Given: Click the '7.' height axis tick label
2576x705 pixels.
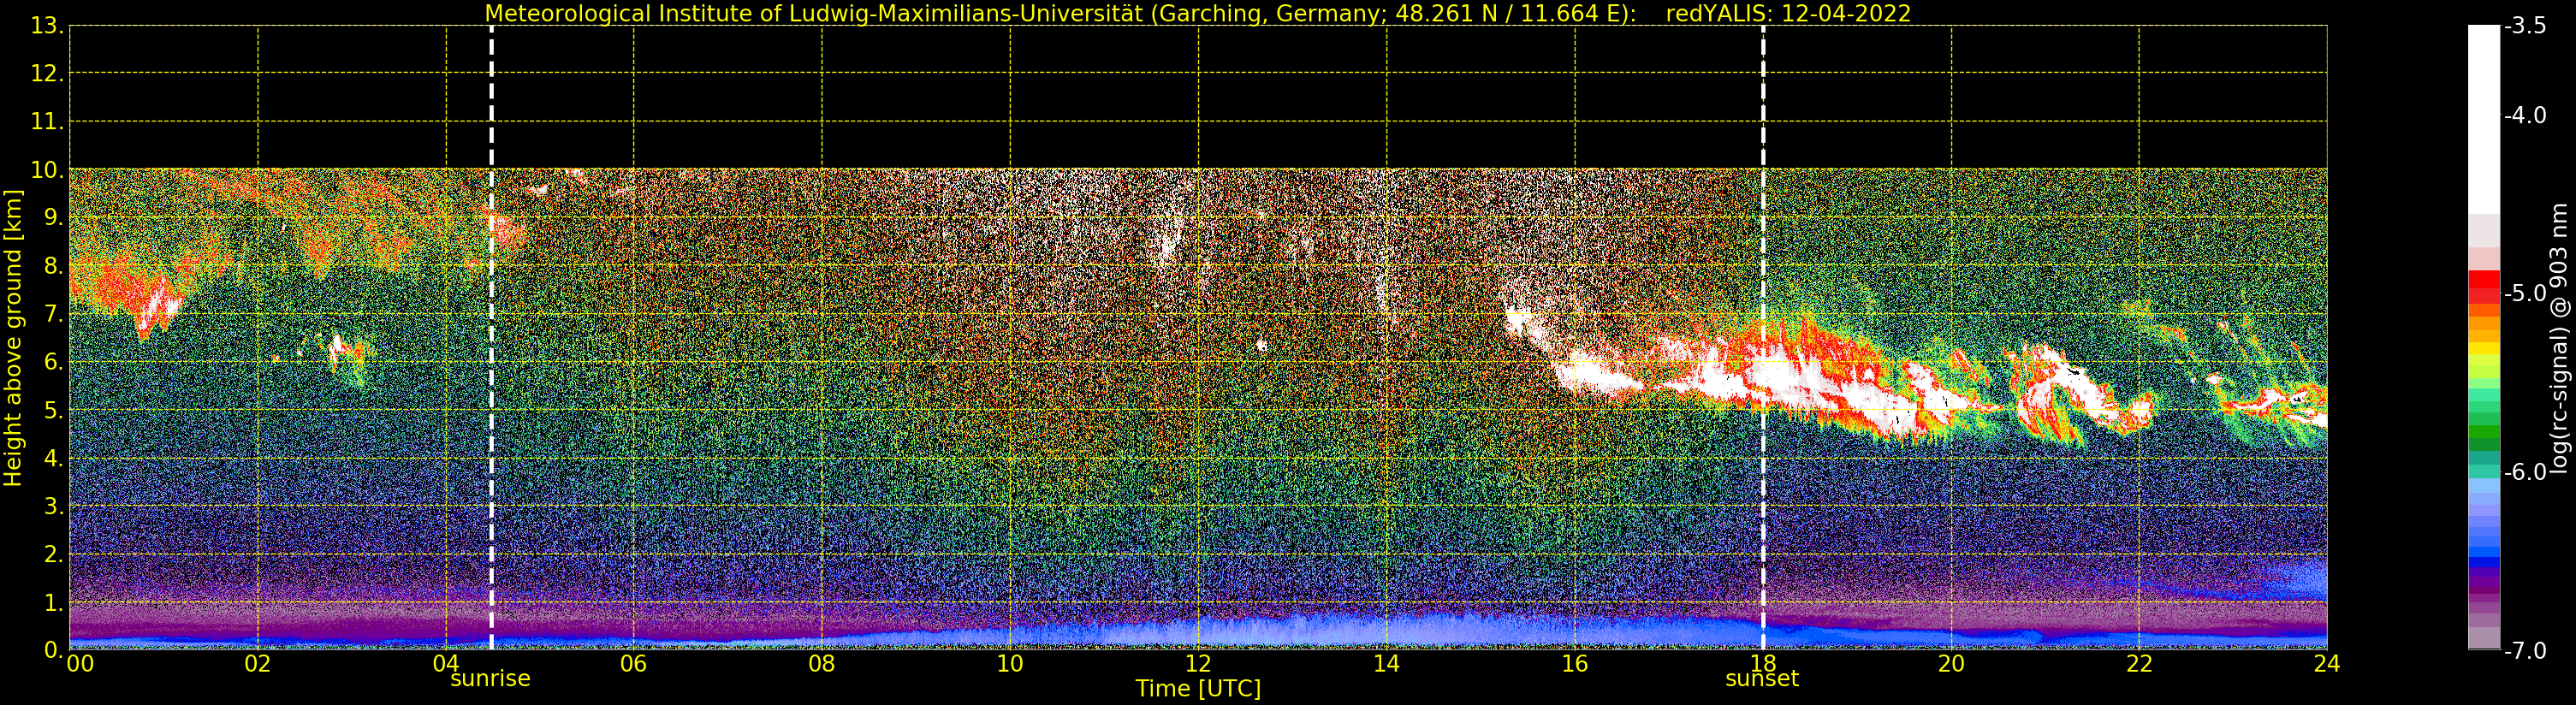Looking at the screenshot, I should (53, 315).
